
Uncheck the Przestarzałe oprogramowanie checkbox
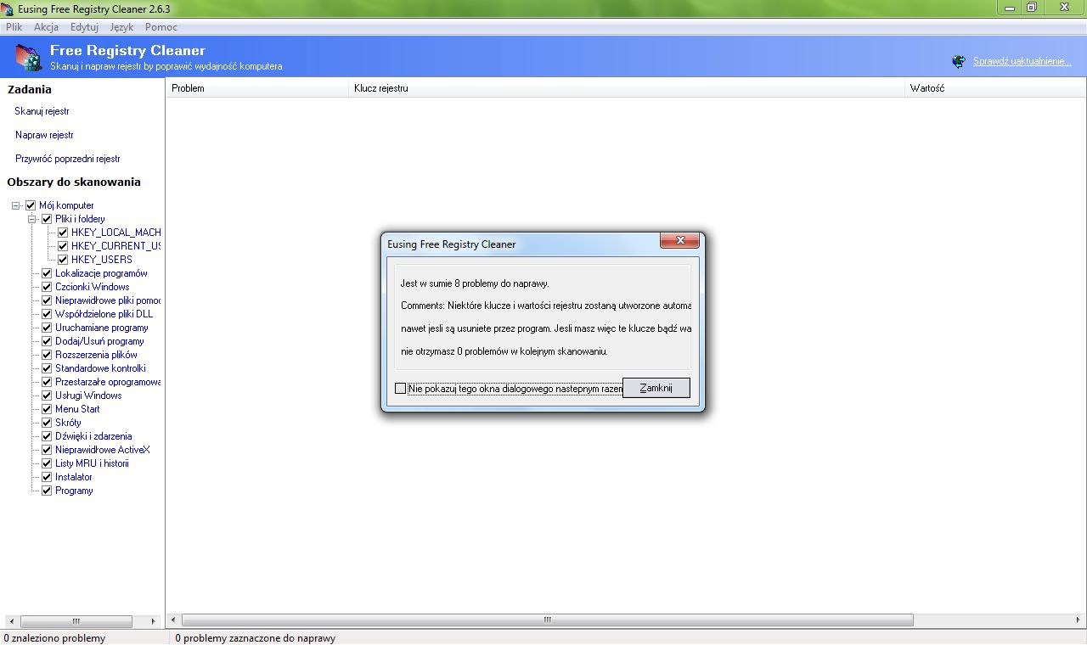click(47, 382)
